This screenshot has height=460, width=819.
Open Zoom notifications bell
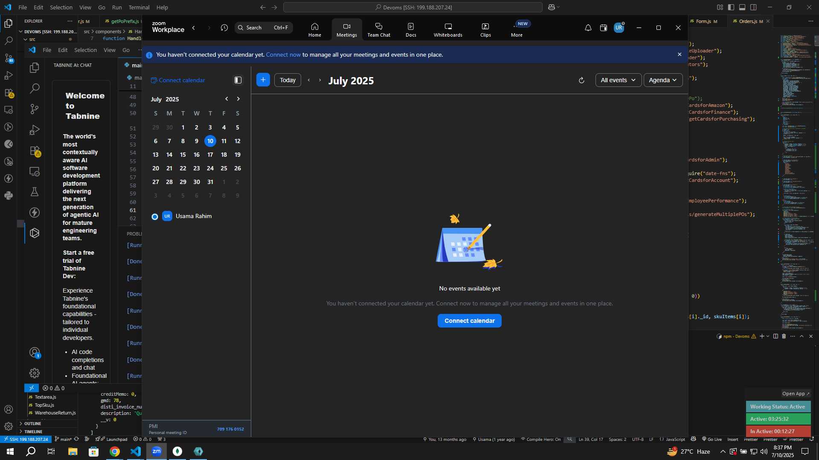coord(588,28)
